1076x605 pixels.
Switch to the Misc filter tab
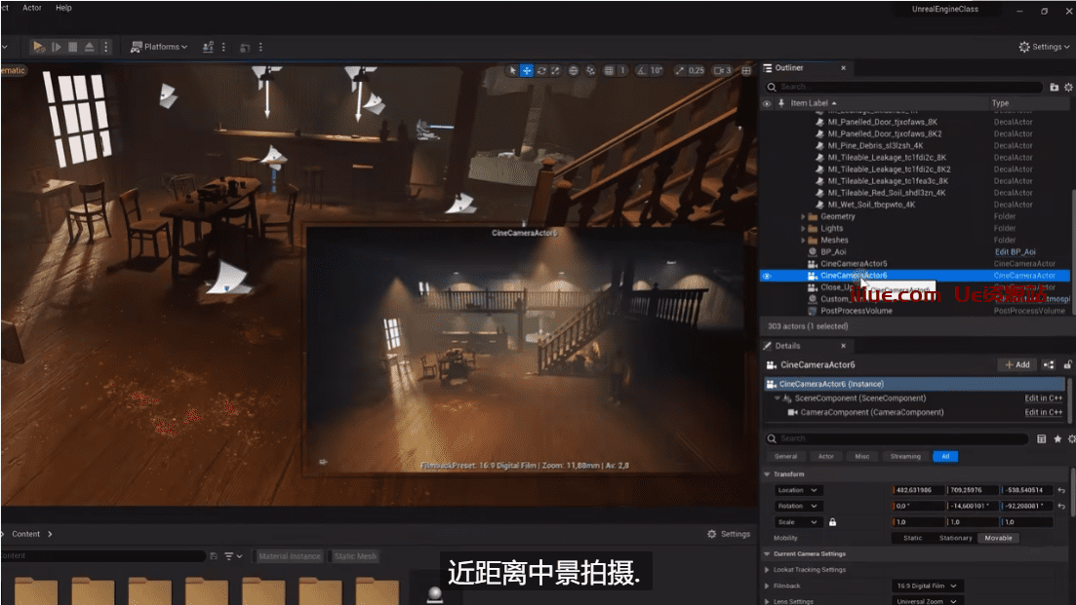(x=861, y=456)
